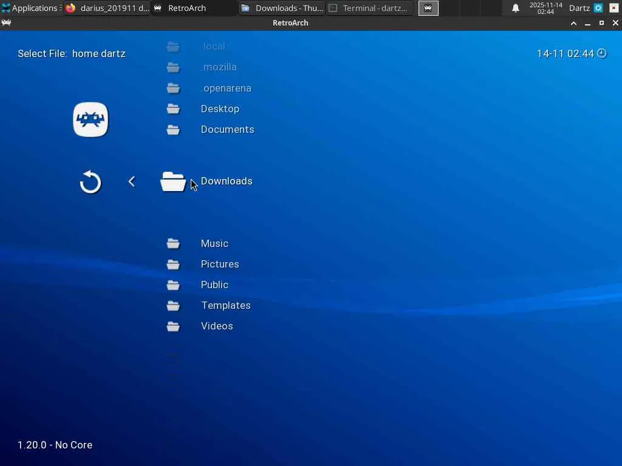Viewport: 622px width, 466px height.
Task: Open the Pictures folder
Action: click(x=220, y=265)
